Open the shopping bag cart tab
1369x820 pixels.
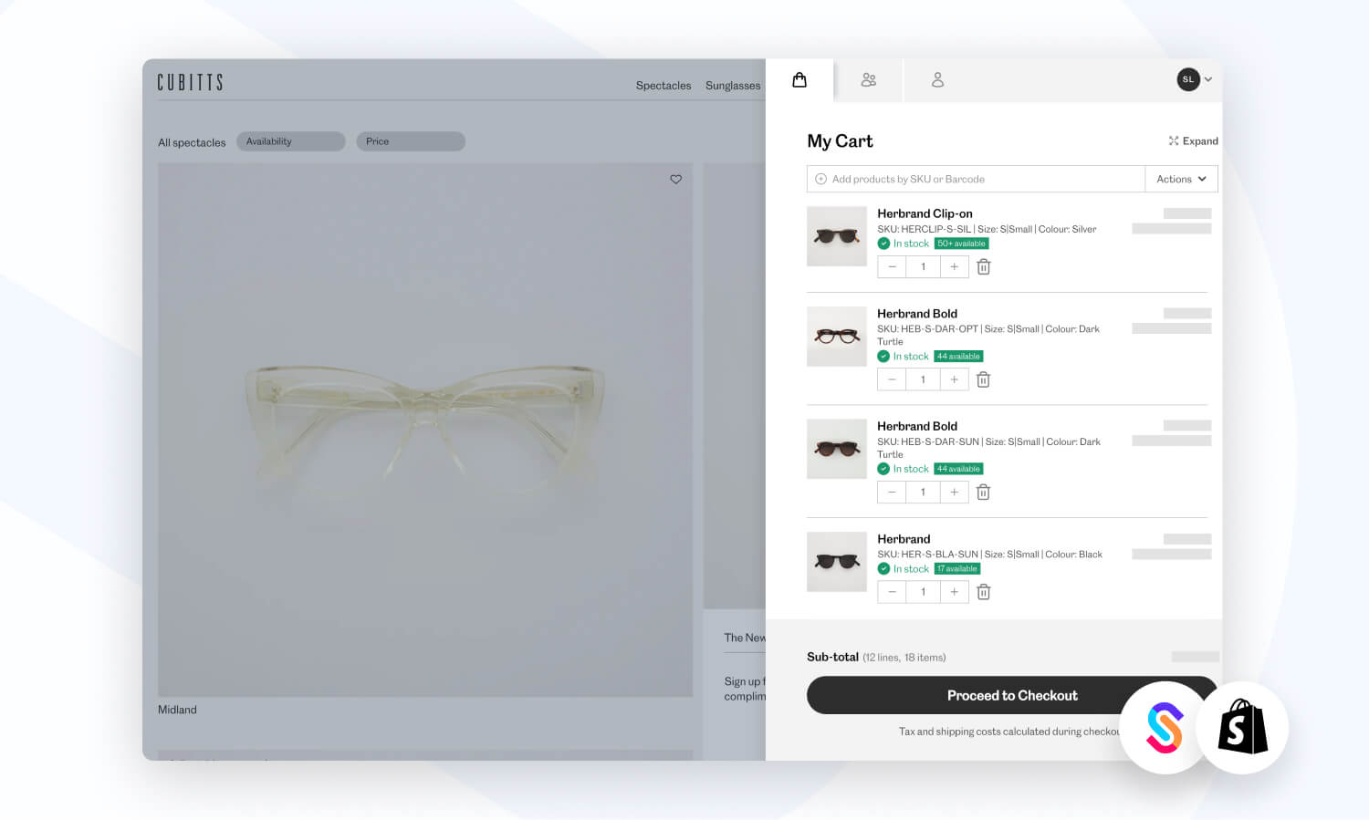(799, 80)
